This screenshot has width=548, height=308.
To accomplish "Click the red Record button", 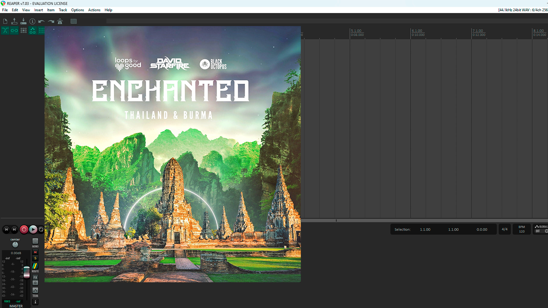I will (x=24, y=229).
